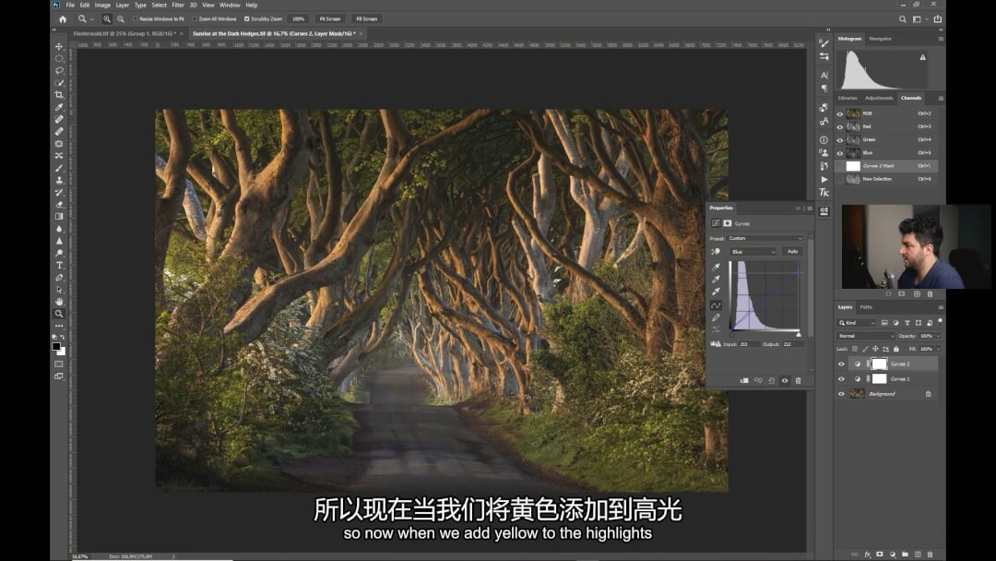The image size is (996, 561).
Task: Select the Brush tool
Action: 59,168
